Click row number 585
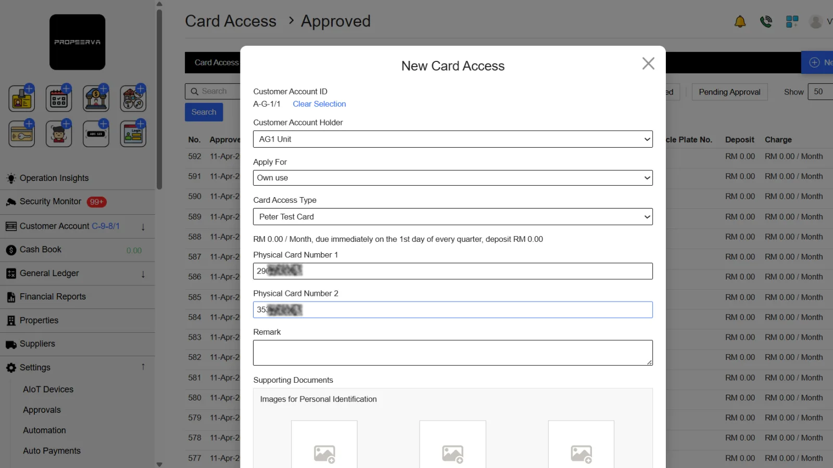This screenshot has width=833, height=468. (x=195, y=297)
